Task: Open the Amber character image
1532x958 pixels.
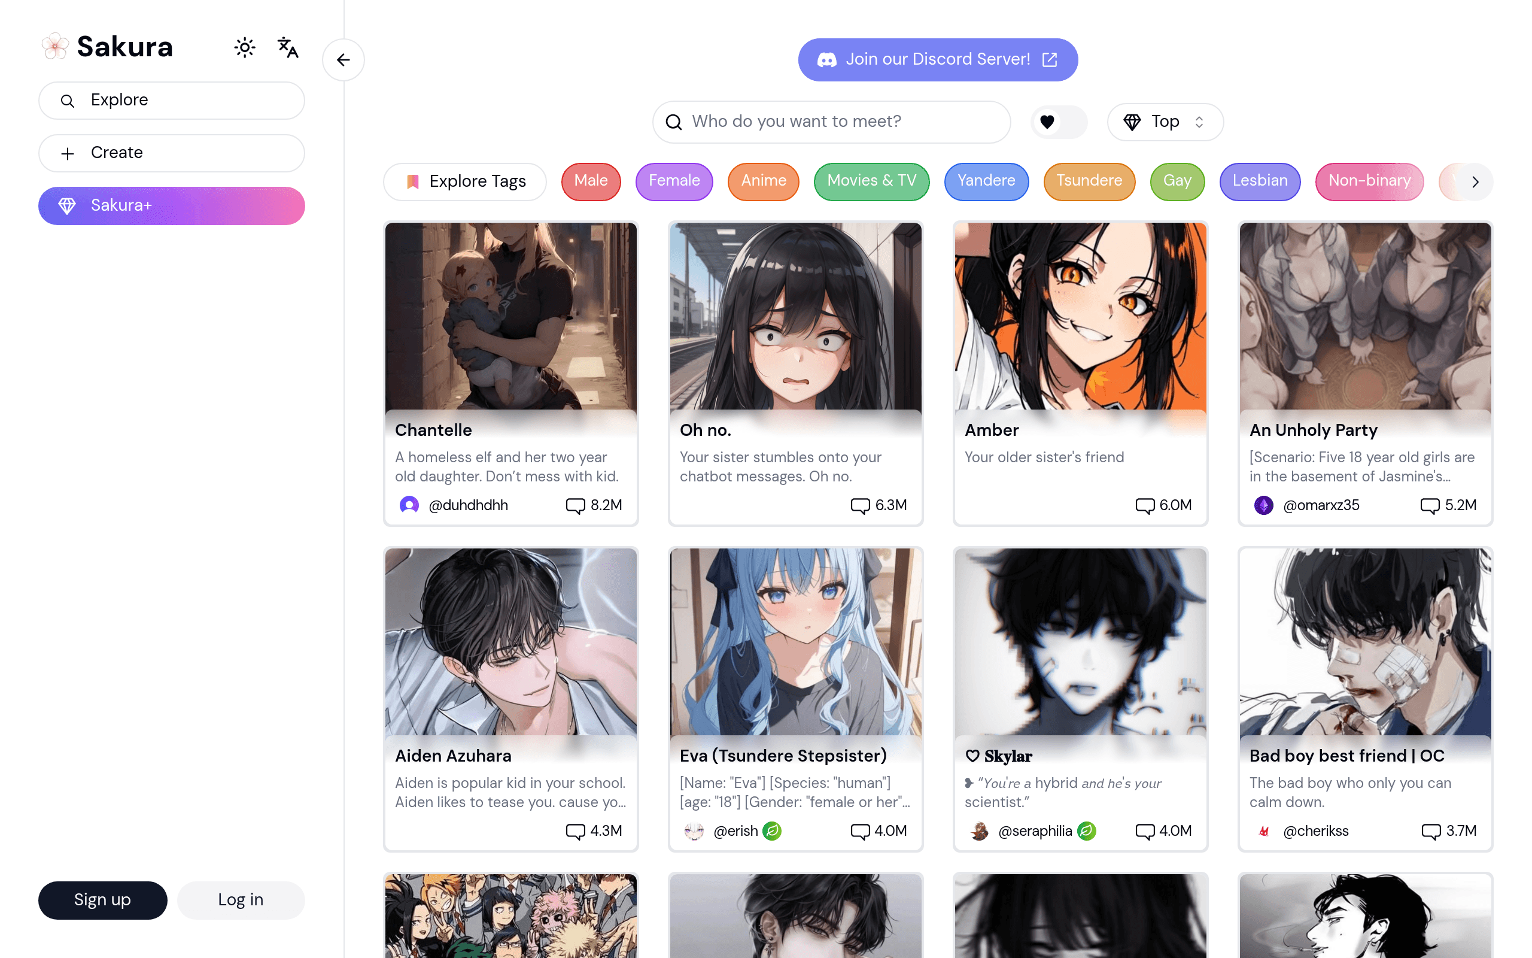Action: tap(1081, 316)
